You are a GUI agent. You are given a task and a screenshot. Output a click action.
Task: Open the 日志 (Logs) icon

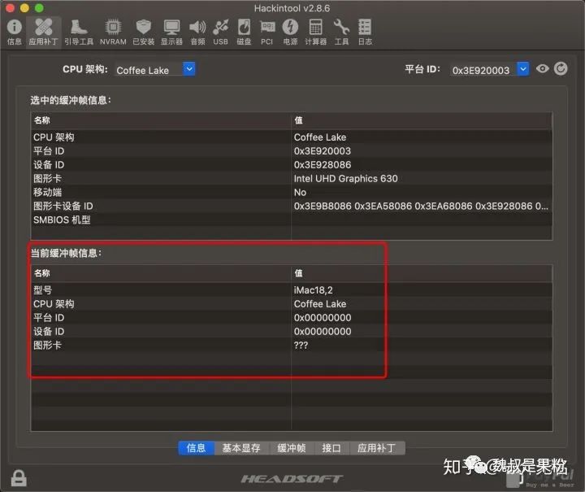(x=365, y=32)
